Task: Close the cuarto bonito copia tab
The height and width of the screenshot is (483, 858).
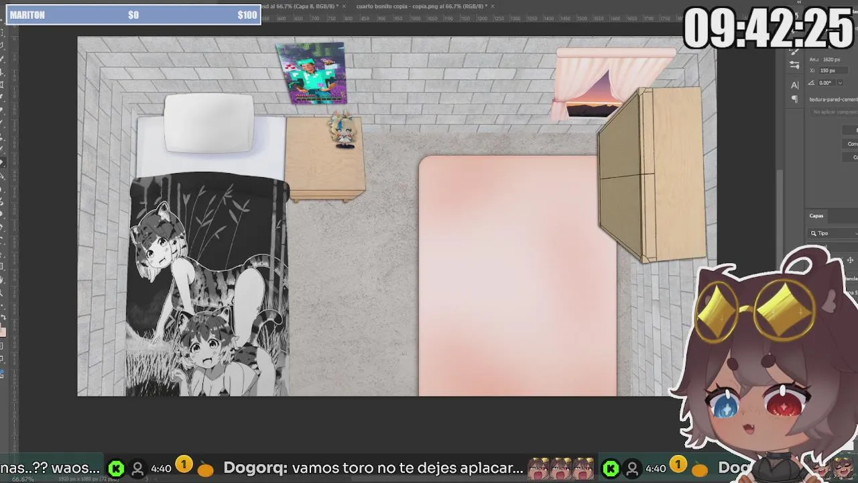Action: coord(493,6)
